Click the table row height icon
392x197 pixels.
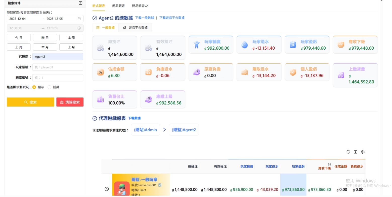click(x=356, y=152)
